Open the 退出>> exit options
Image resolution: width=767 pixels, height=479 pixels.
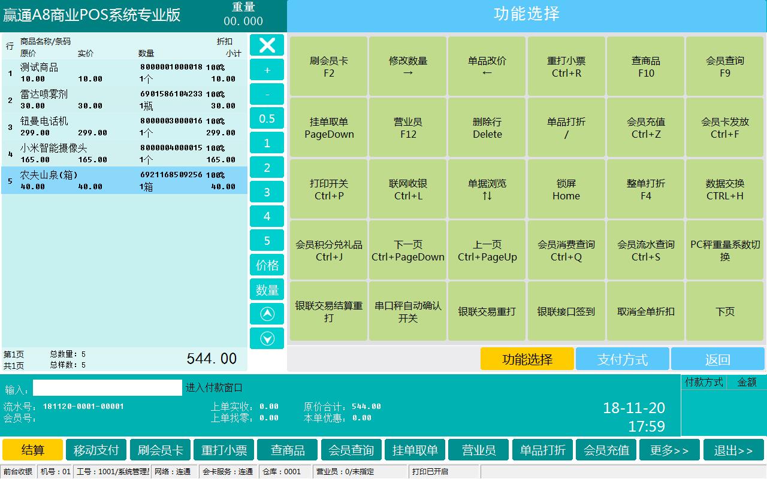tap(733, 450)
